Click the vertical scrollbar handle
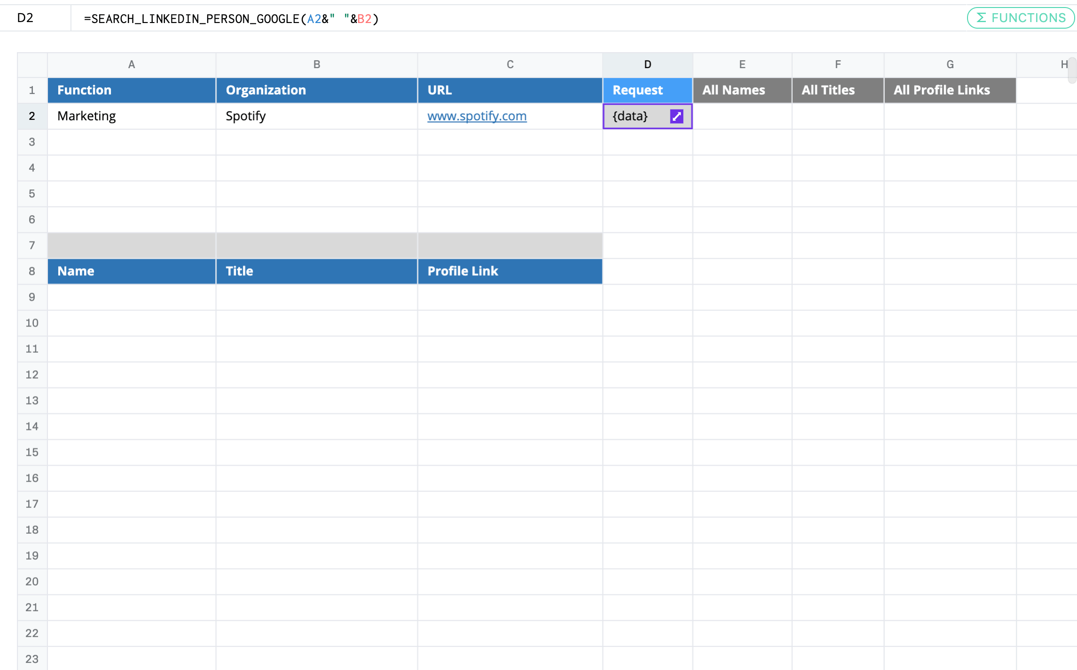1077x670 pixels. (x=1072, y=70)
